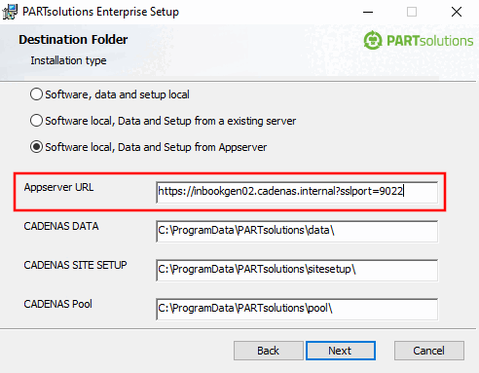
Task: Click the 'CADENAS Pool' label text
Action: point(57,304)
